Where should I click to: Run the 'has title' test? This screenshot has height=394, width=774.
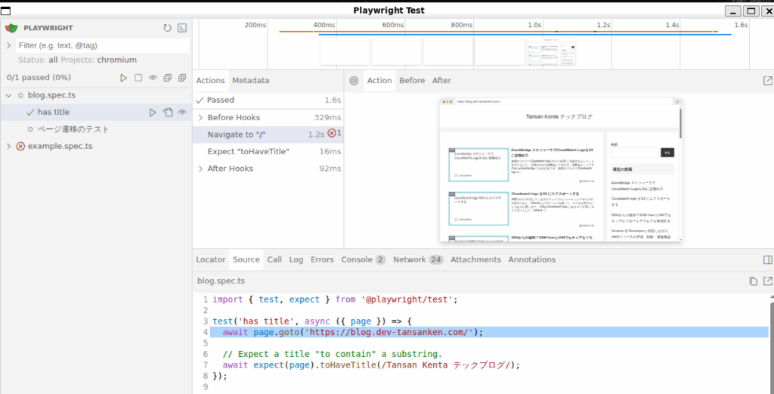click(x=153, y=113)
